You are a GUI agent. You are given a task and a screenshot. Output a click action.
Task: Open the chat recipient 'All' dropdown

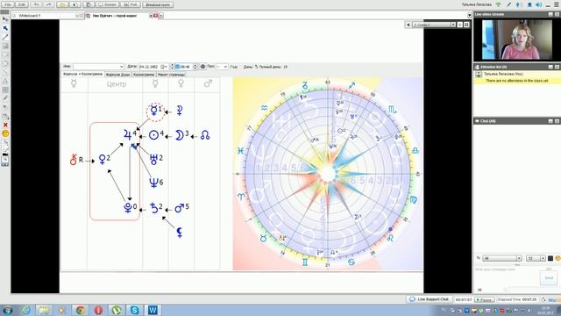coord(502,258)
